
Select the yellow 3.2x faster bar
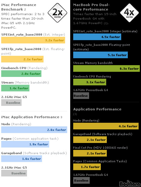[x=33, y=40]
